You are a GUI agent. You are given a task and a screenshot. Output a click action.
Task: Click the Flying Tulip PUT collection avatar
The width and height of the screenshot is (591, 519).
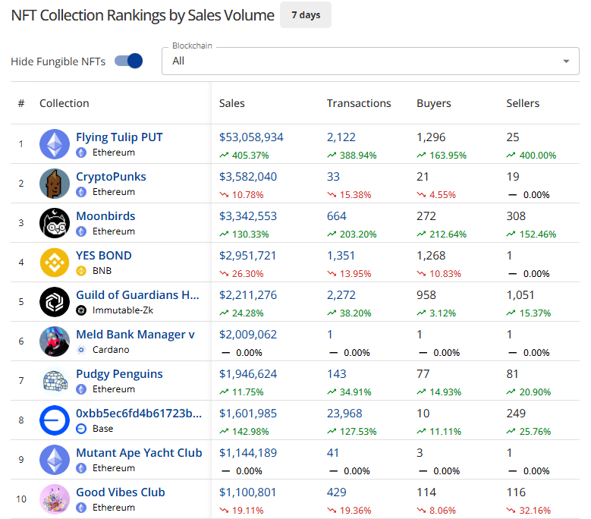(55, 144)
